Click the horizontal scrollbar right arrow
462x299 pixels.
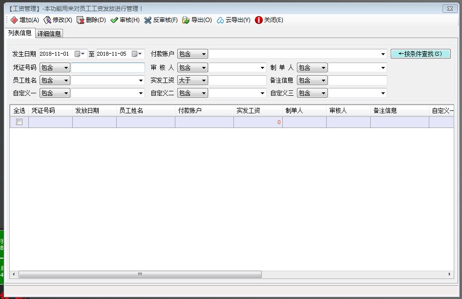(x=450, y=275)
